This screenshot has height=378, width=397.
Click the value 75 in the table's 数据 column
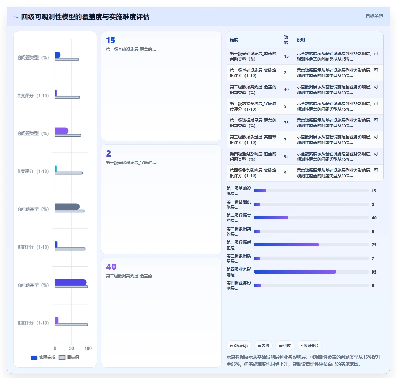(286, 123)
